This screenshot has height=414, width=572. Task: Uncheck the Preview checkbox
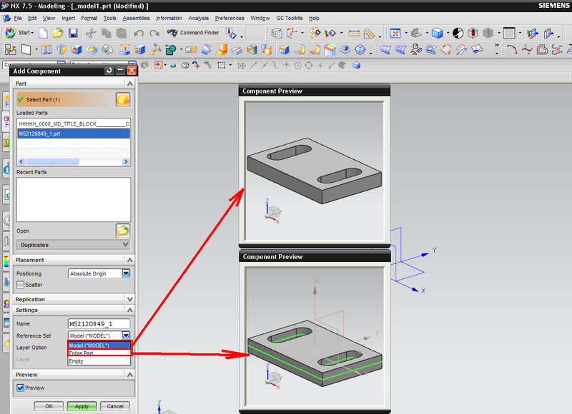click(x=21, y=388)
